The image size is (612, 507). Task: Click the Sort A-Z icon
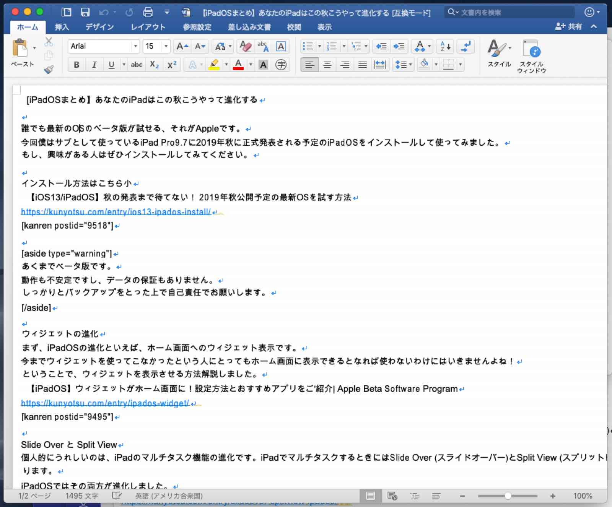point(445,47)
